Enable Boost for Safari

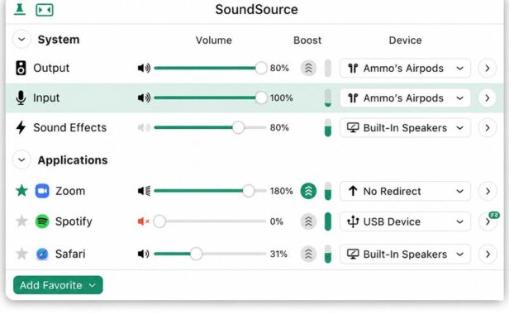click(308, 254)
